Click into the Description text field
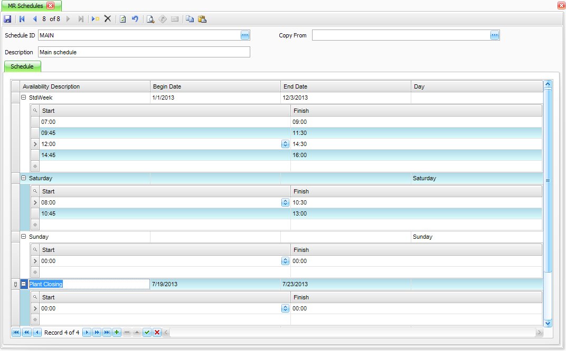This screenshot has height=351, width=566. point(144,52)
